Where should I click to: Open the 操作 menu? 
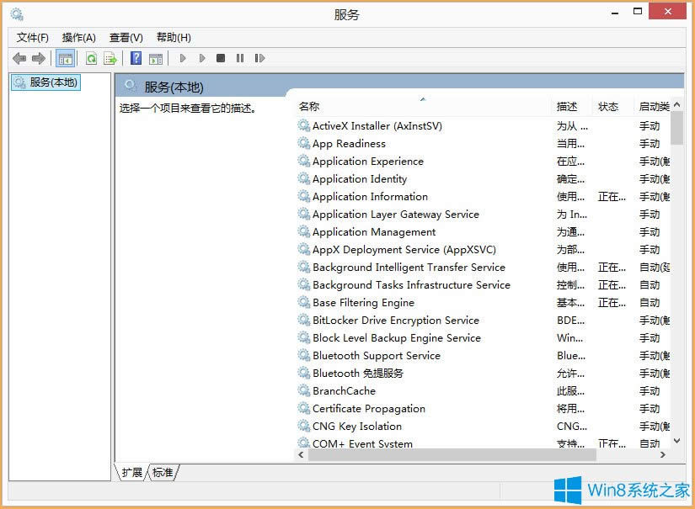76,37
